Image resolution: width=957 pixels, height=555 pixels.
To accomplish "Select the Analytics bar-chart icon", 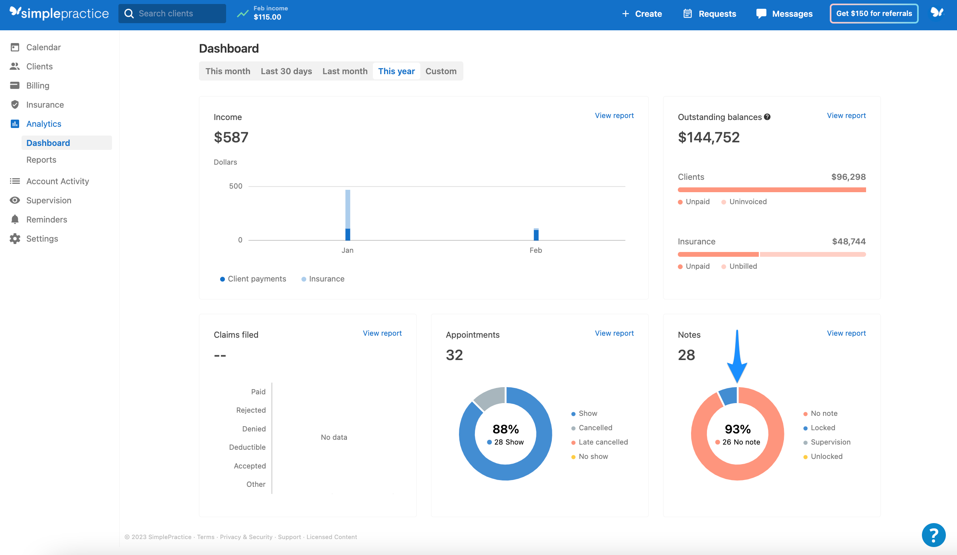I will coord(15,124).
